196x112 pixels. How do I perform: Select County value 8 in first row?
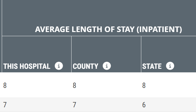tap(74, 86)
